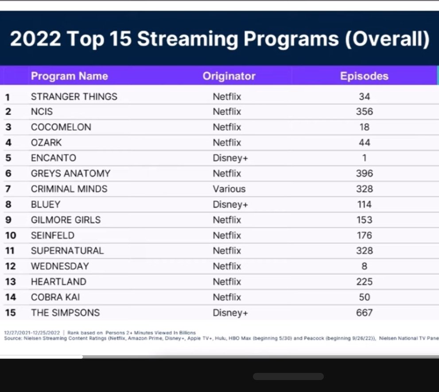This screenshot has height=392, width=439.
Task: Select the GREYS ANATOMY program name
Action: [70, 173]
